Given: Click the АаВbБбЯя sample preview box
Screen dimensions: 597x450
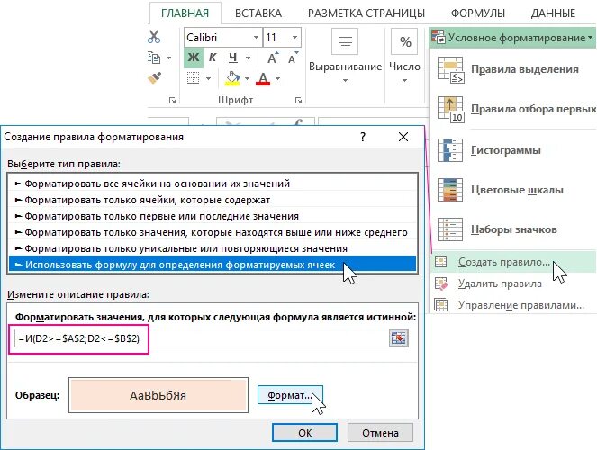Looking at the screenshot, I should pos(158,395).
